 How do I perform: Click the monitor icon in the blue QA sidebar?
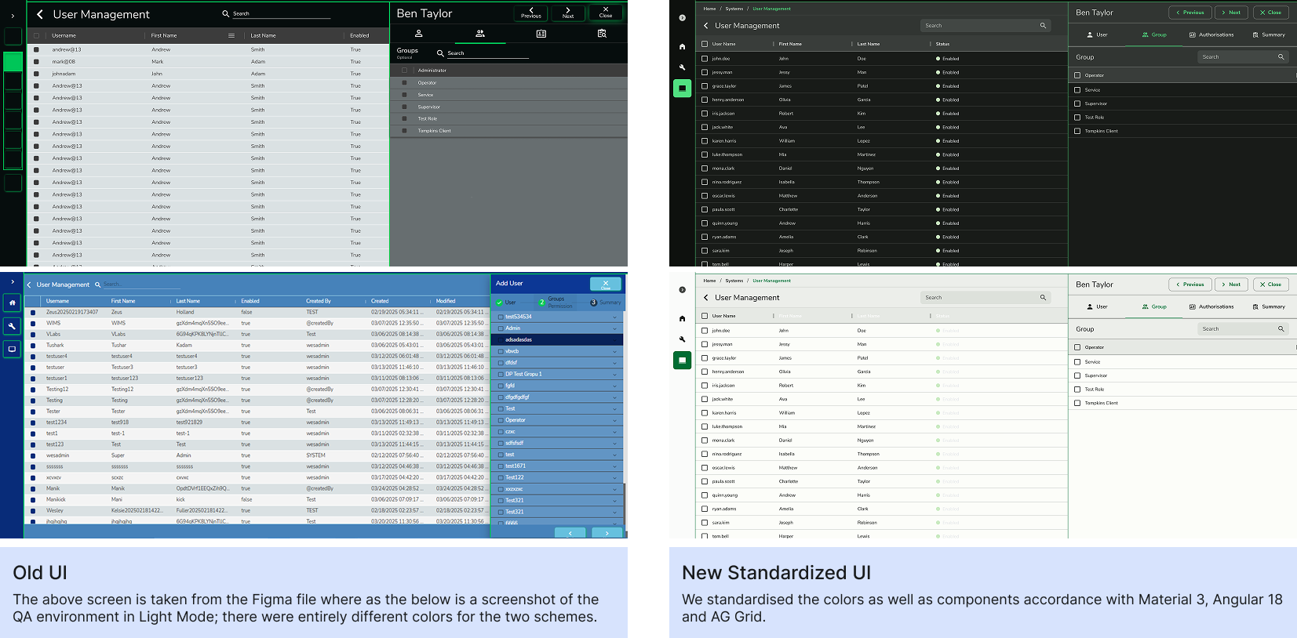(12, 349)
